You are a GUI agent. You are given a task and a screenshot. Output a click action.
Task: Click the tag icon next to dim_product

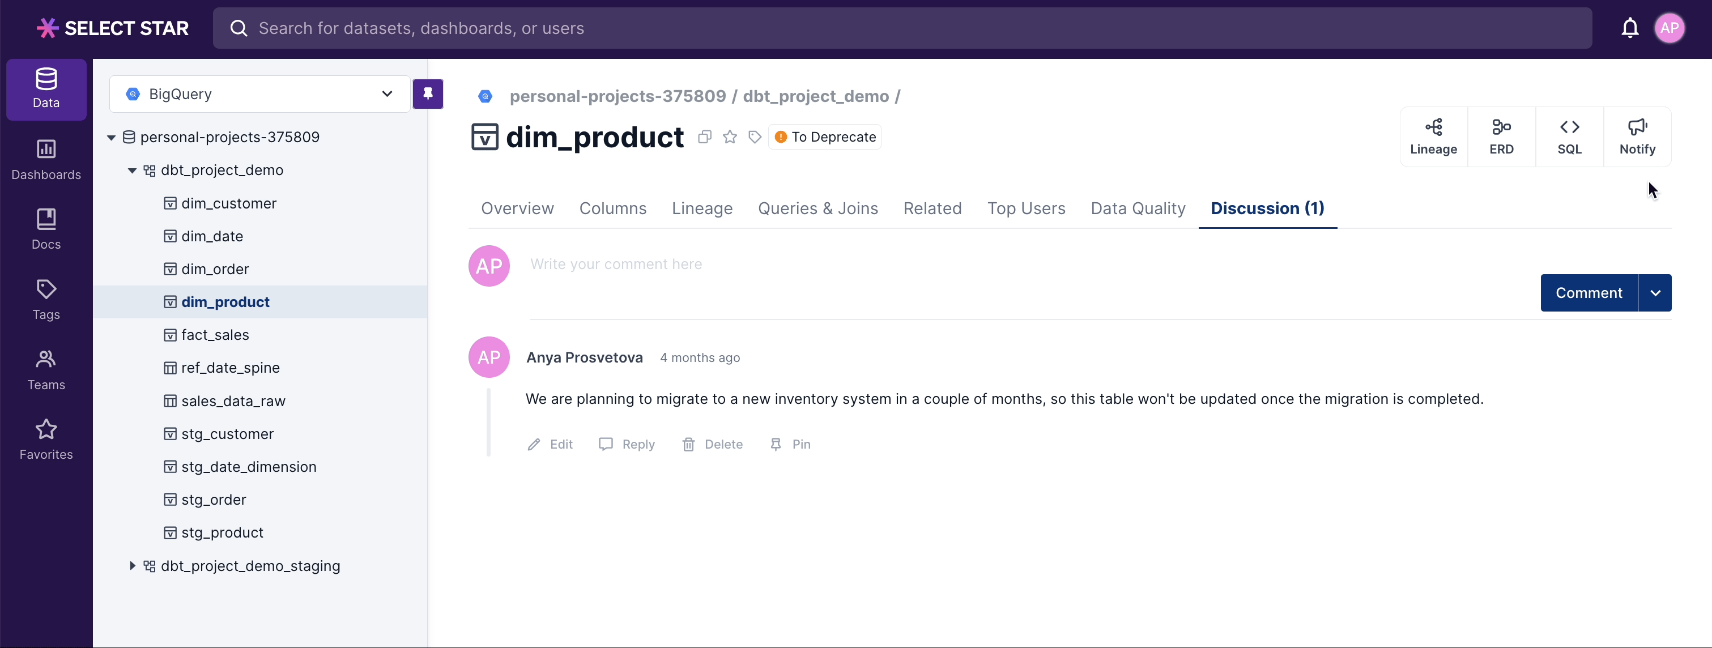coord(755,137)
